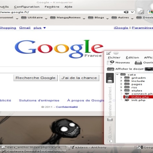The width and height of the screenshot is (153, 153).
Task: Expand the rss folder
Action: [121, 87]
